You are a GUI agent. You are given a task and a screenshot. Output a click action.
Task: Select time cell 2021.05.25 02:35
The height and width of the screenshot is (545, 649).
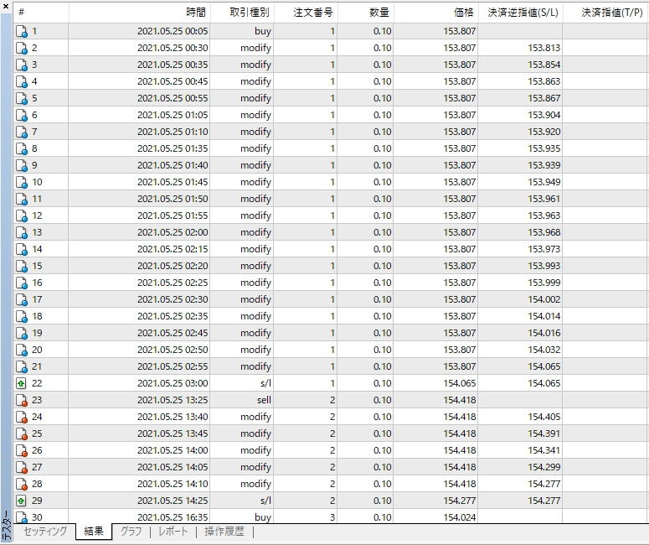click(173, 317)
